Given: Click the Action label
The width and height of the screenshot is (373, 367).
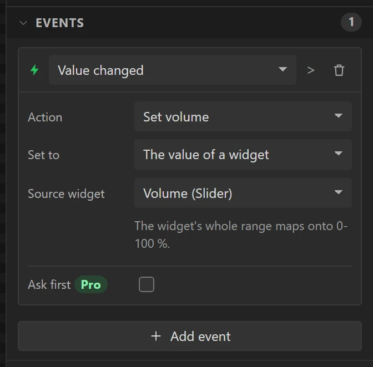Looking at the screenshot, I should [x=45, y=117].
